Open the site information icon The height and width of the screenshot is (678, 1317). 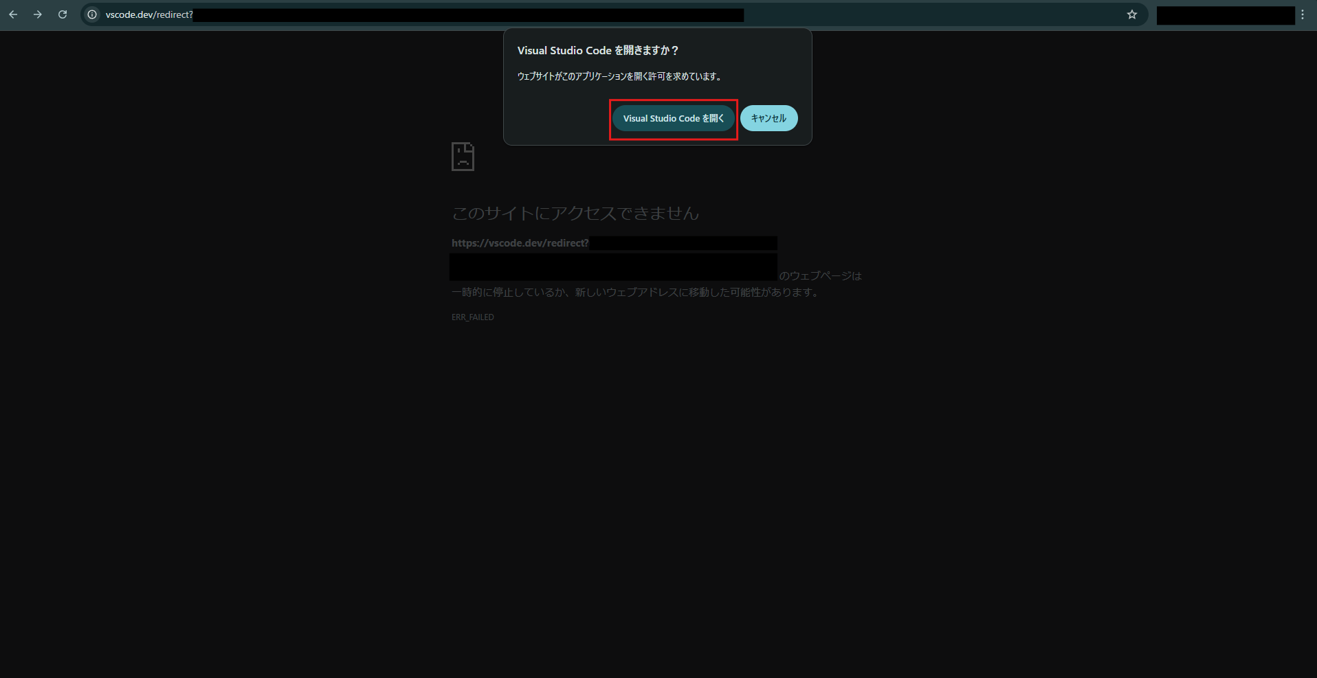pos(92,14)
